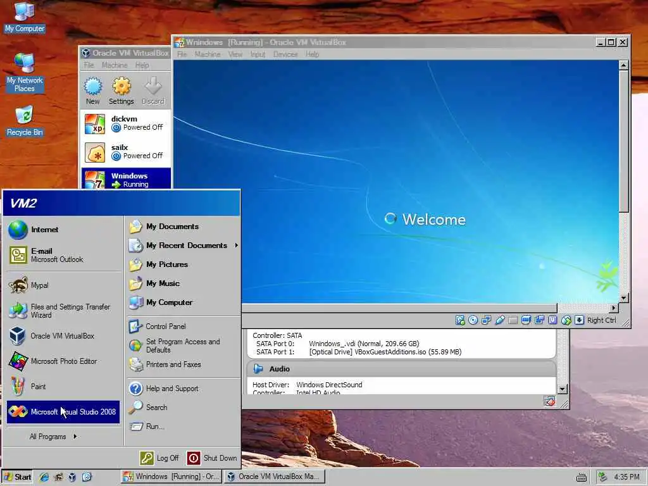Screen dimensions: 648x486
Task: Click the display status icon in VM status bar
Action: tap(526, 320)
